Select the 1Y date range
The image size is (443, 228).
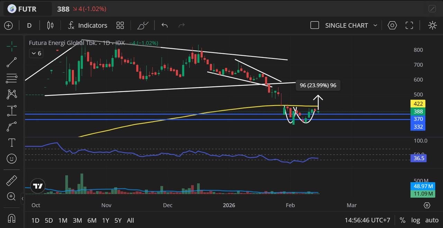coord(106,220)
